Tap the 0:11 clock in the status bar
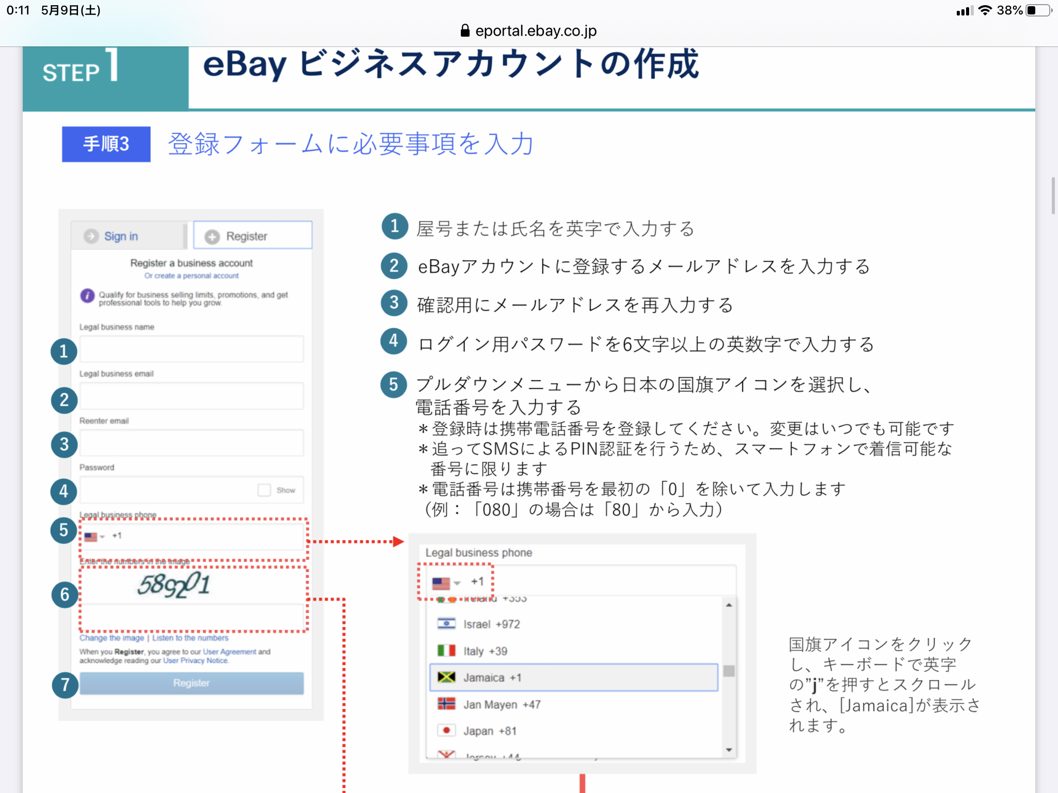The width and height of the screenshot is (1058, 793). 18,10
